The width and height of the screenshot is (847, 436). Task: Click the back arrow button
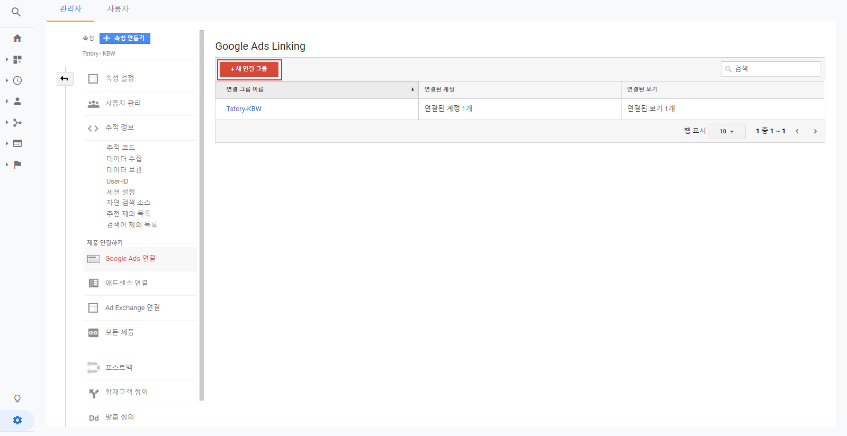click(x=65, y=79)
